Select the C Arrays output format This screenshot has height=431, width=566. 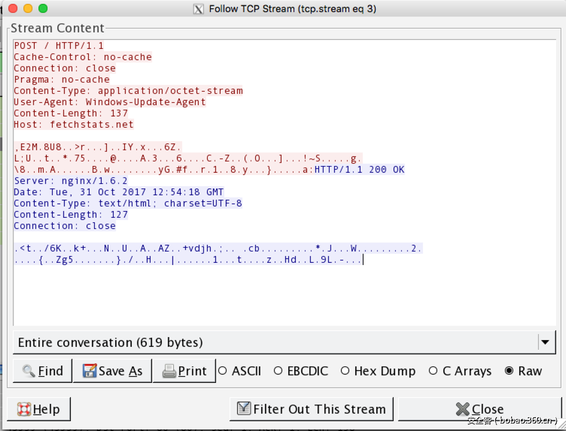pos(433,371)
